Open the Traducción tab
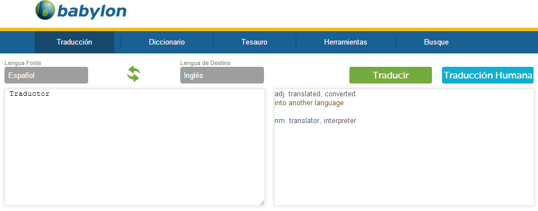Image resolution: width=538 pixels, height=211 pixels. pyautogui.click(x=74, y=42)
